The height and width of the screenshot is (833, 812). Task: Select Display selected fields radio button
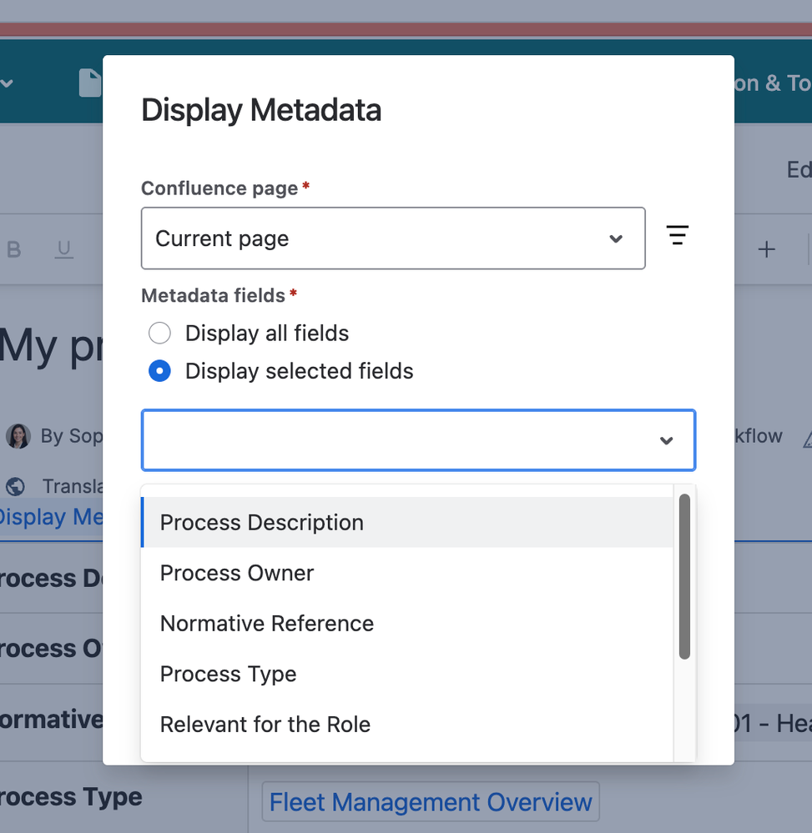(159, 371)
